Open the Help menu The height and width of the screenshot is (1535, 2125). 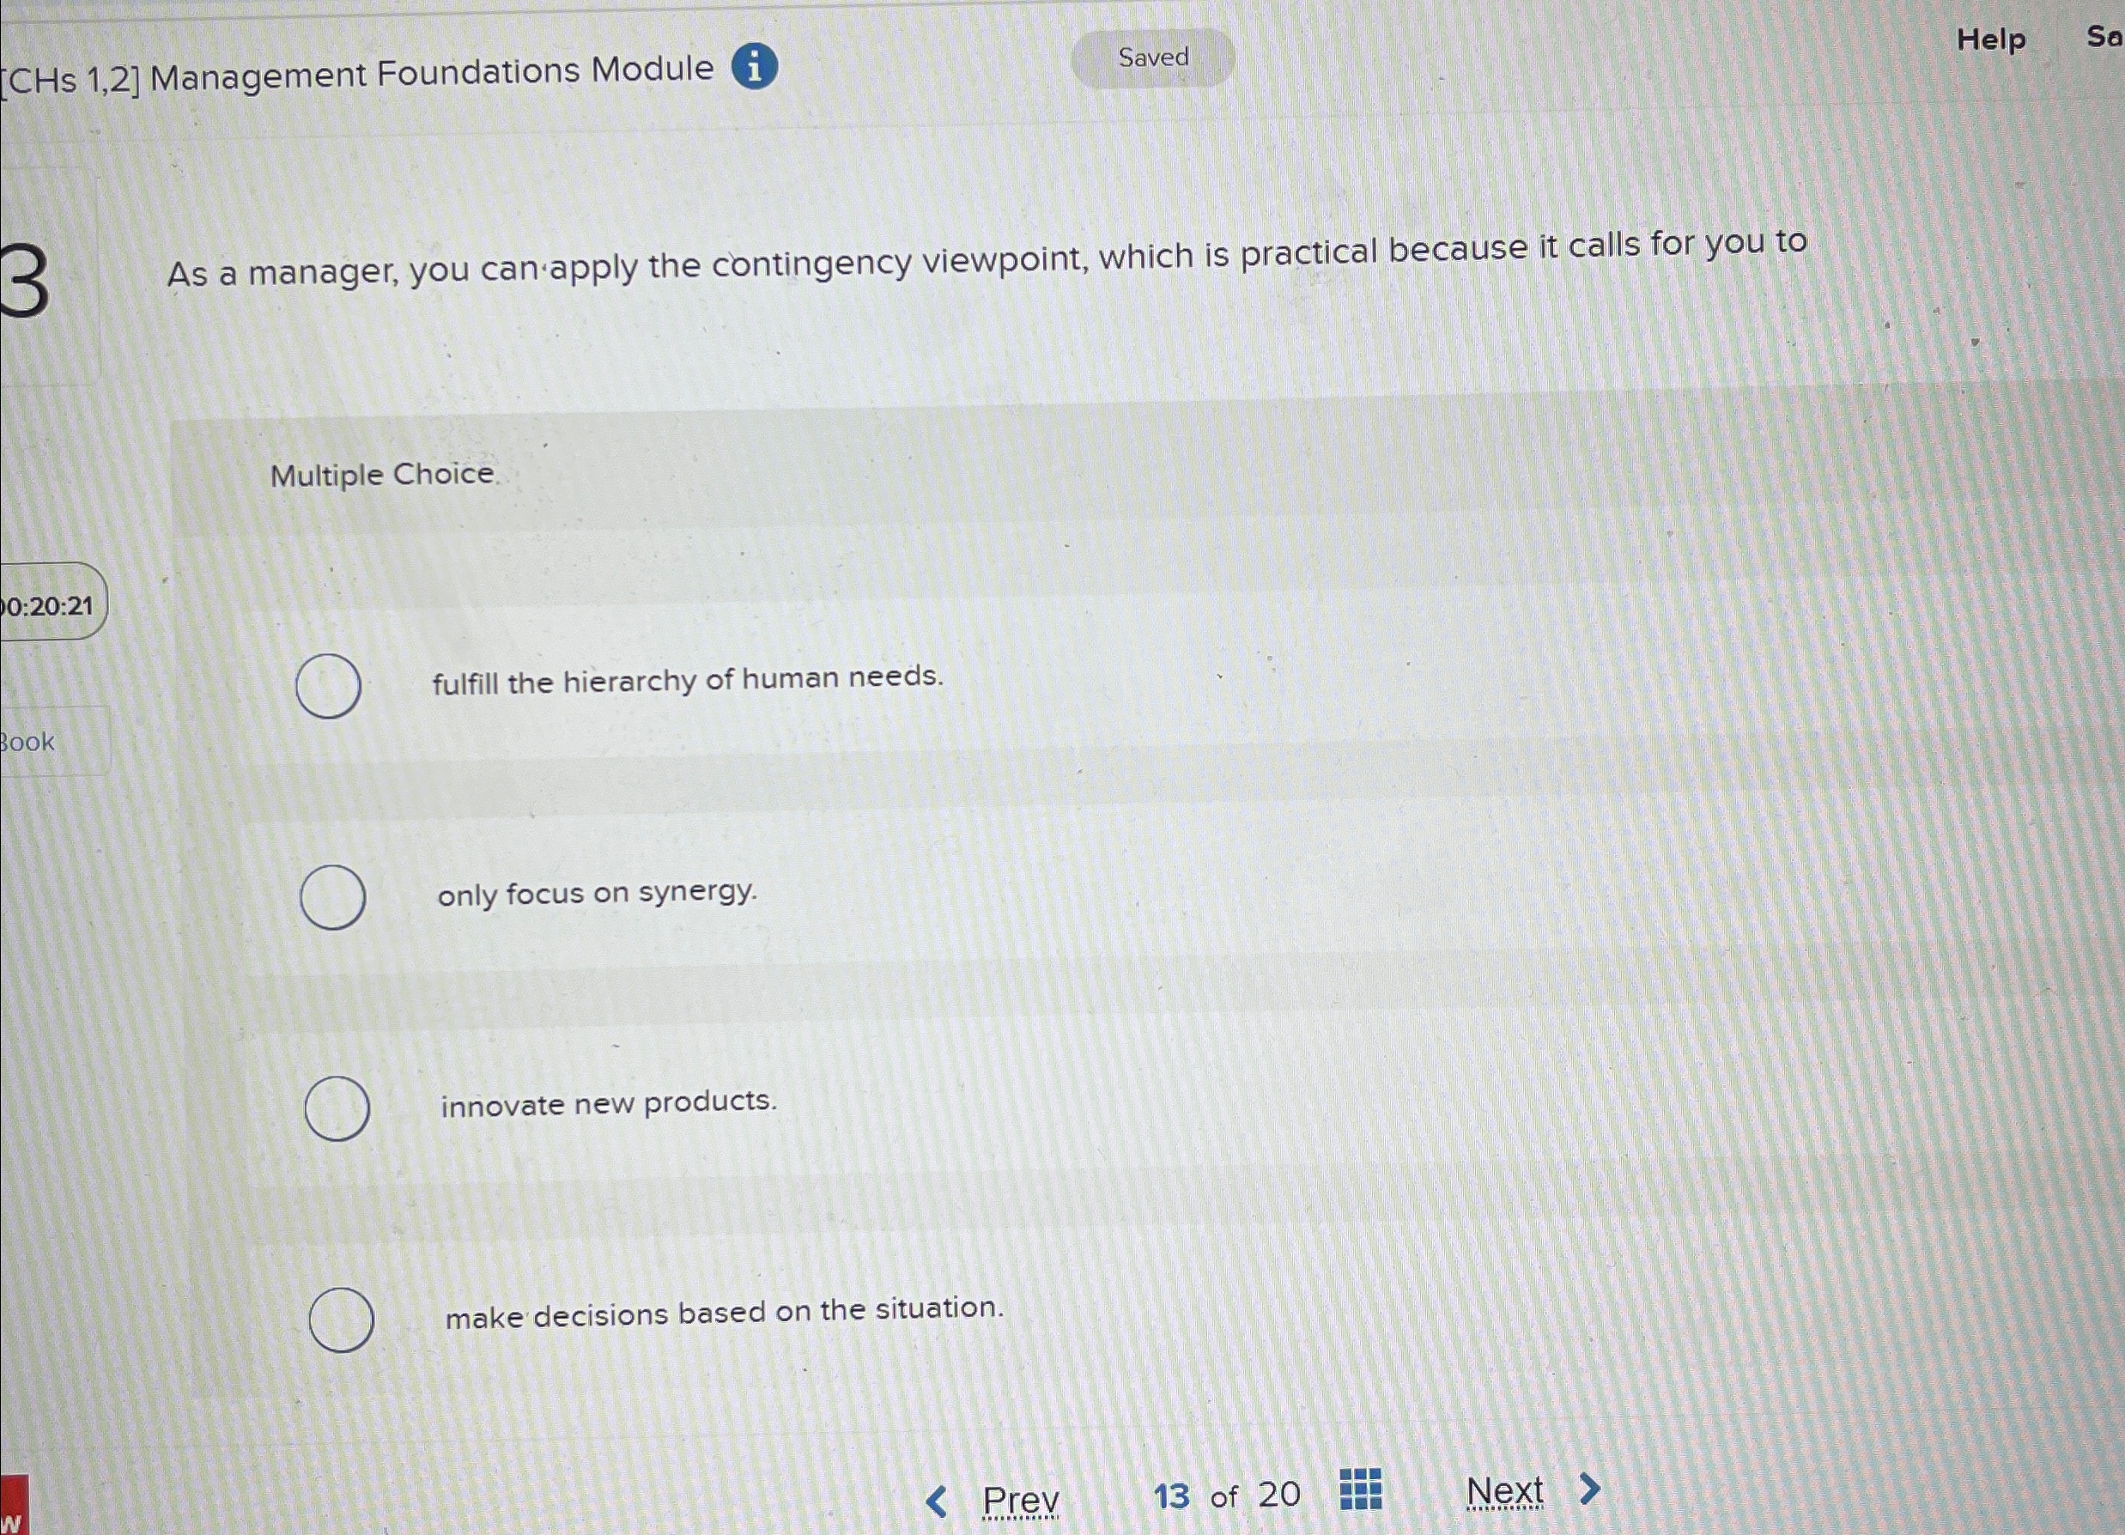(x=1991, y=39)
